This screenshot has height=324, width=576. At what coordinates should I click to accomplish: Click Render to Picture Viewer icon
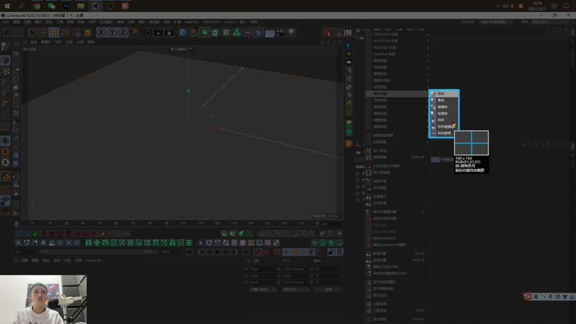pyautogui.click(x=158, y=32)
